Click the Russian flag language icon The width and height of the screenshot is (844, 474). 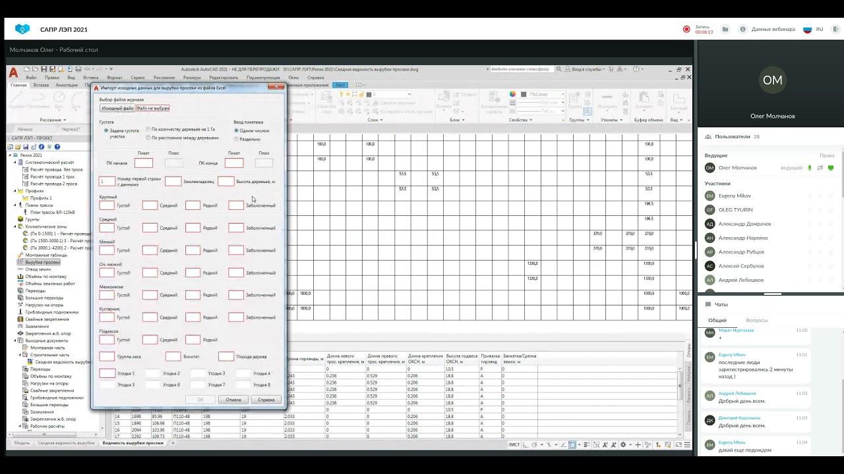point(807,30)
